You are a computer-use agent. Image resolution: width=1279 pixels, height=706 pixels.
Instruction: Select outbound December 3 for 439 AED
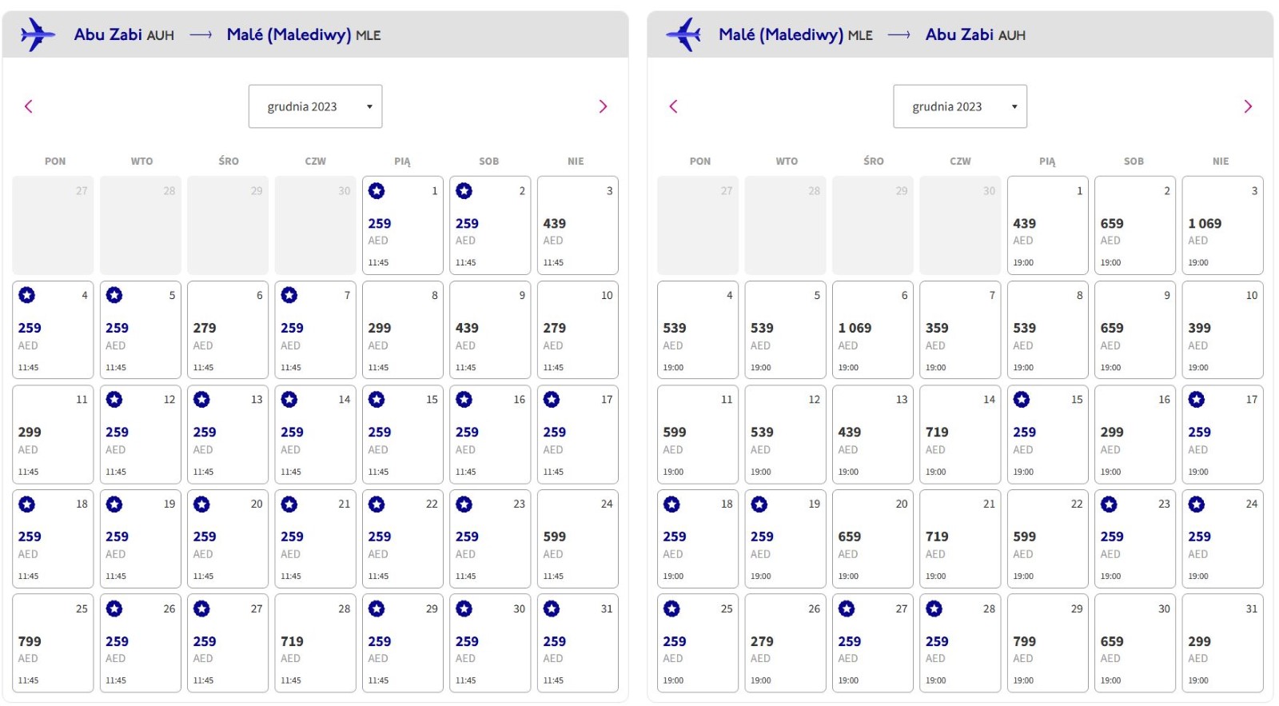578,225
